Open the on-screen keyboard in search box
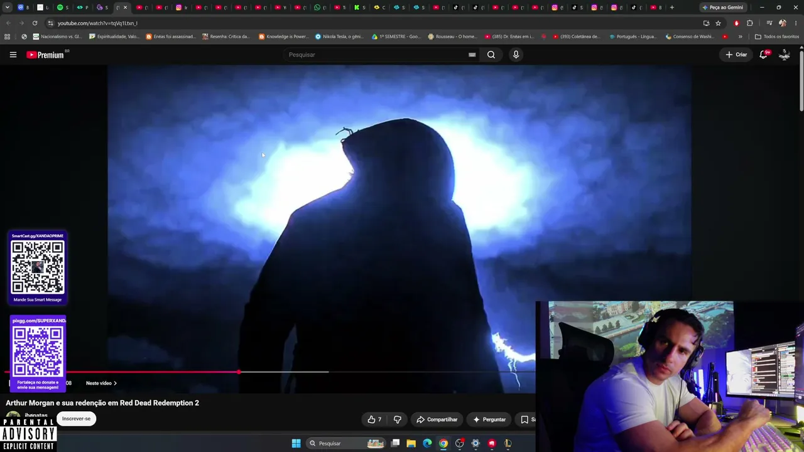Viewport: 804px width, 452px height. (472, 55)
